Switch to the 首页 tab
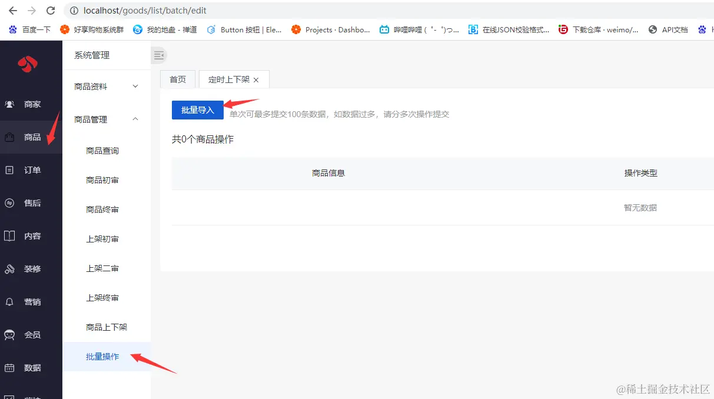 [x=178, y=79]
